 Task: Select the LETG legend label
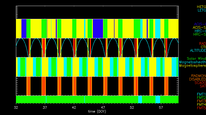[201, 10]
